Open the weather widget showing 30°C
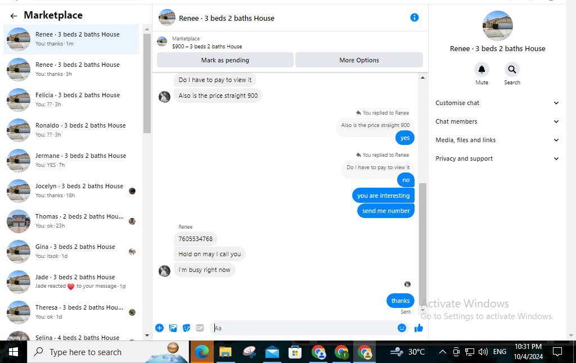The height and width of the screenshot is (363, 576). point(407,352)
